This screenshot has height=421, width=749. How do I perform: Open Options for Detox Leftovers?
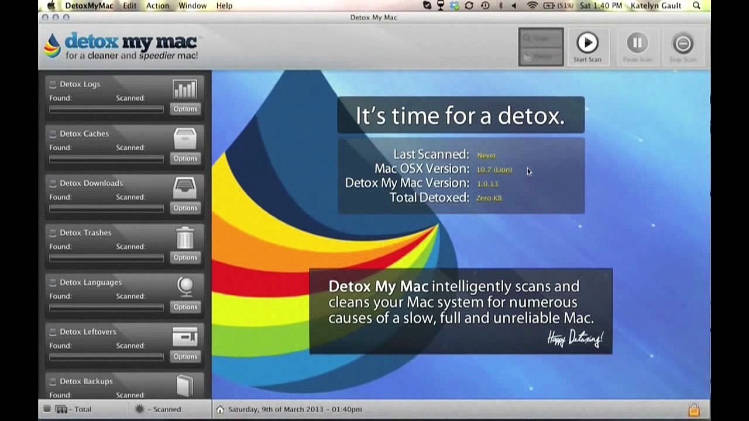click(185, 357)
